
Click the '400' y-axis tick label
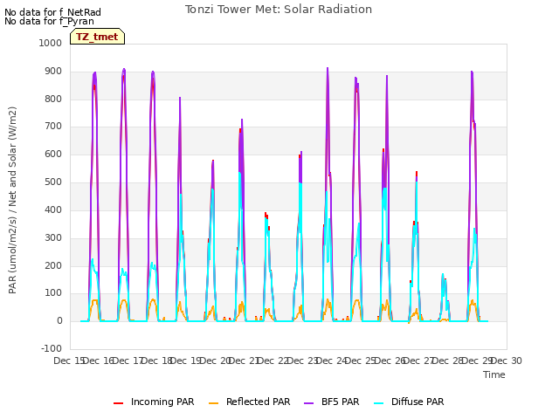(53, 209)
